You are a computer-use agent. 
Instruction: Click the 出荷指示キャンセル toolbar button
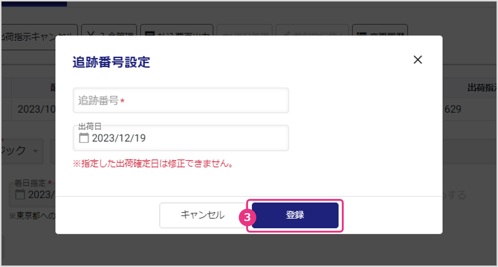(37, 37)
